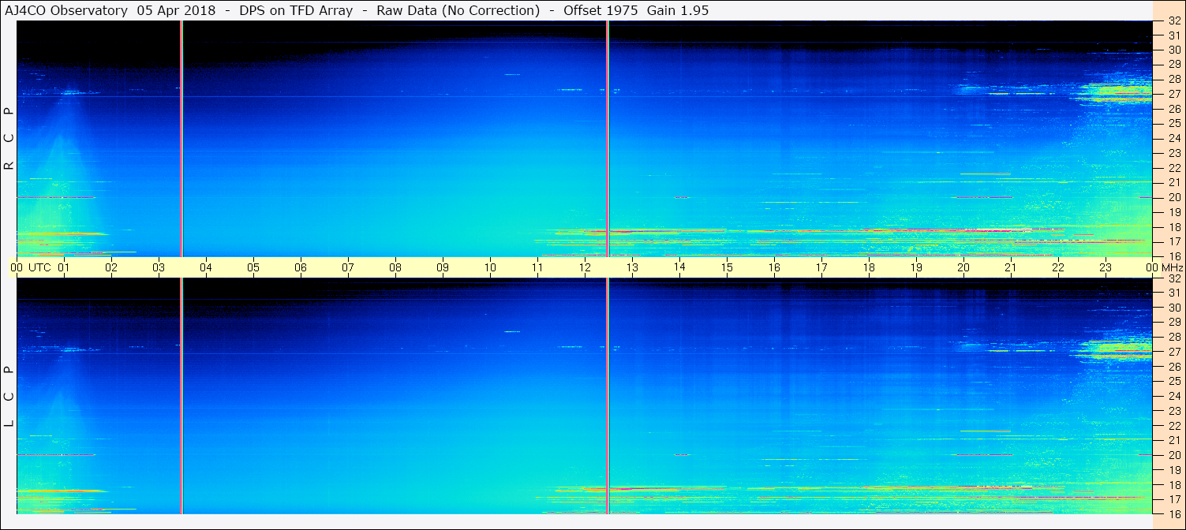Image resolution: width=1186 pixels, height=530 pixels.
Task: Click the 18 hour tick on time axis
Action: click(869, 267)
